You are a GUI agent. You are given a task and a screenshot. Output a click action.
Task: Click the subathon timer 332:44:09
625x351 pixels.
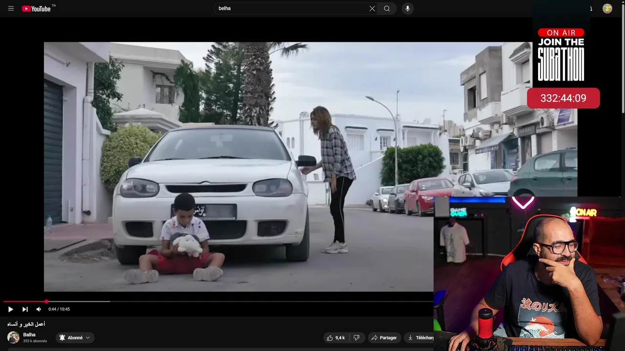[563, 98]
